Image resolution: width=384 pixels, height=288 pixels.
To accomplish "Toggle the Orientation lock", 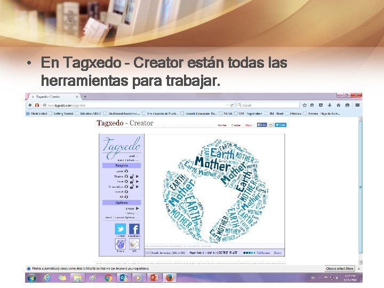I will (x=132, y=187).
